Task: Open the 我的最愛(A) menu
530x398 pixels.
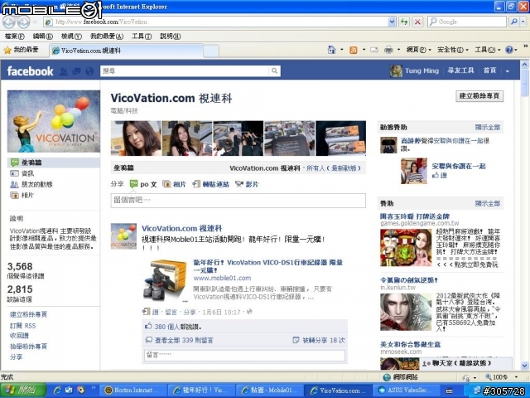Action: click(107, 36)
